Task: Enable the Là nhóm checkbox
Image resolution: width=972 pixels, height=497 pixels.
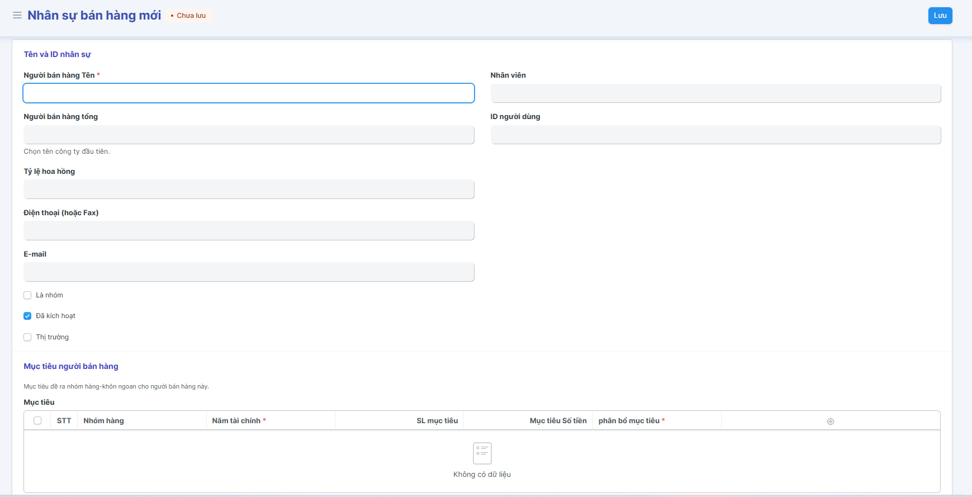Action: (27, 295)
